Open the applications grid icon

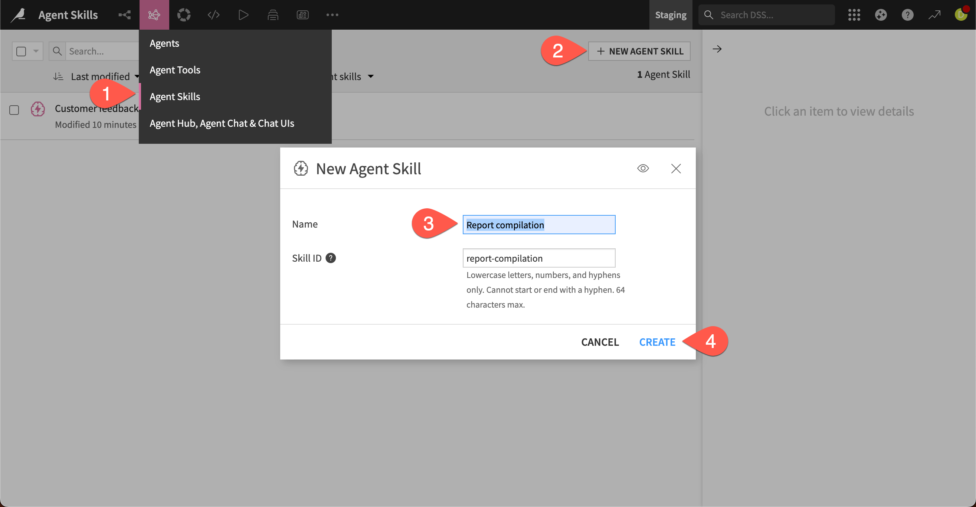[854, 15]
